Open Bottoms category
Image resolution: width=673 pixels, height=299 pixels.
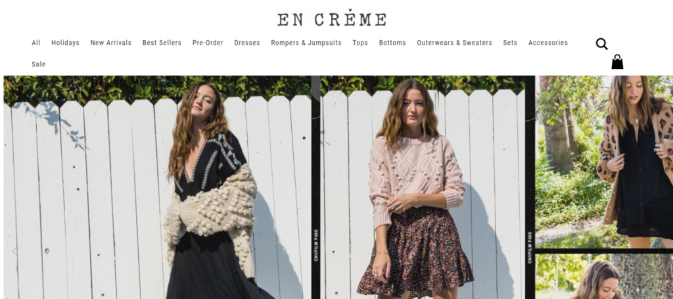tap(392, 43)
